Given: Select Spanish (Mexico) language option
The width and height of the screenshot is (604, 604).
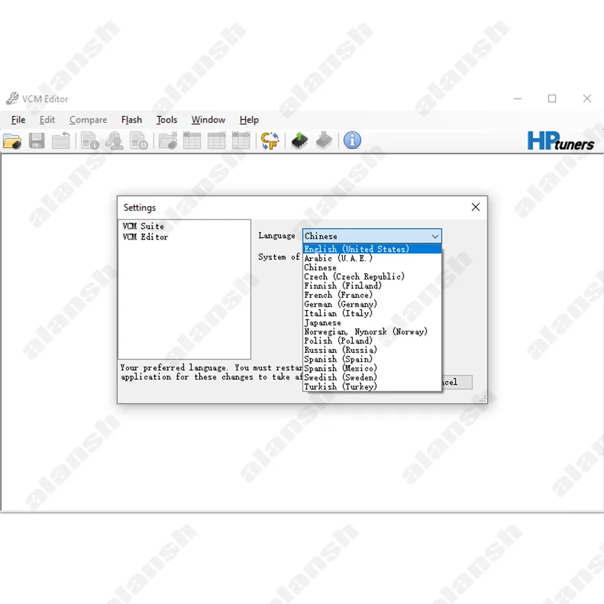Looking at the screenshot, I should (x=372, y=368).
